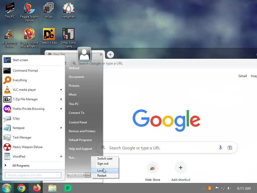Open This PC in Start menu right pane
This screenshot has width=257, height=193.
74,104
